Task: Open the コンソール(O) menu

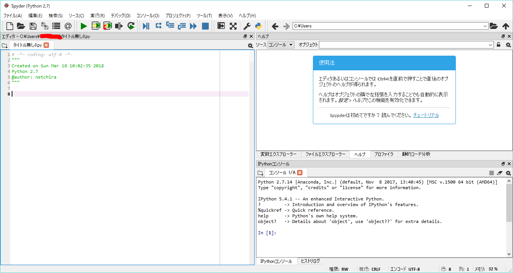Action: click(x=148, y=16)
